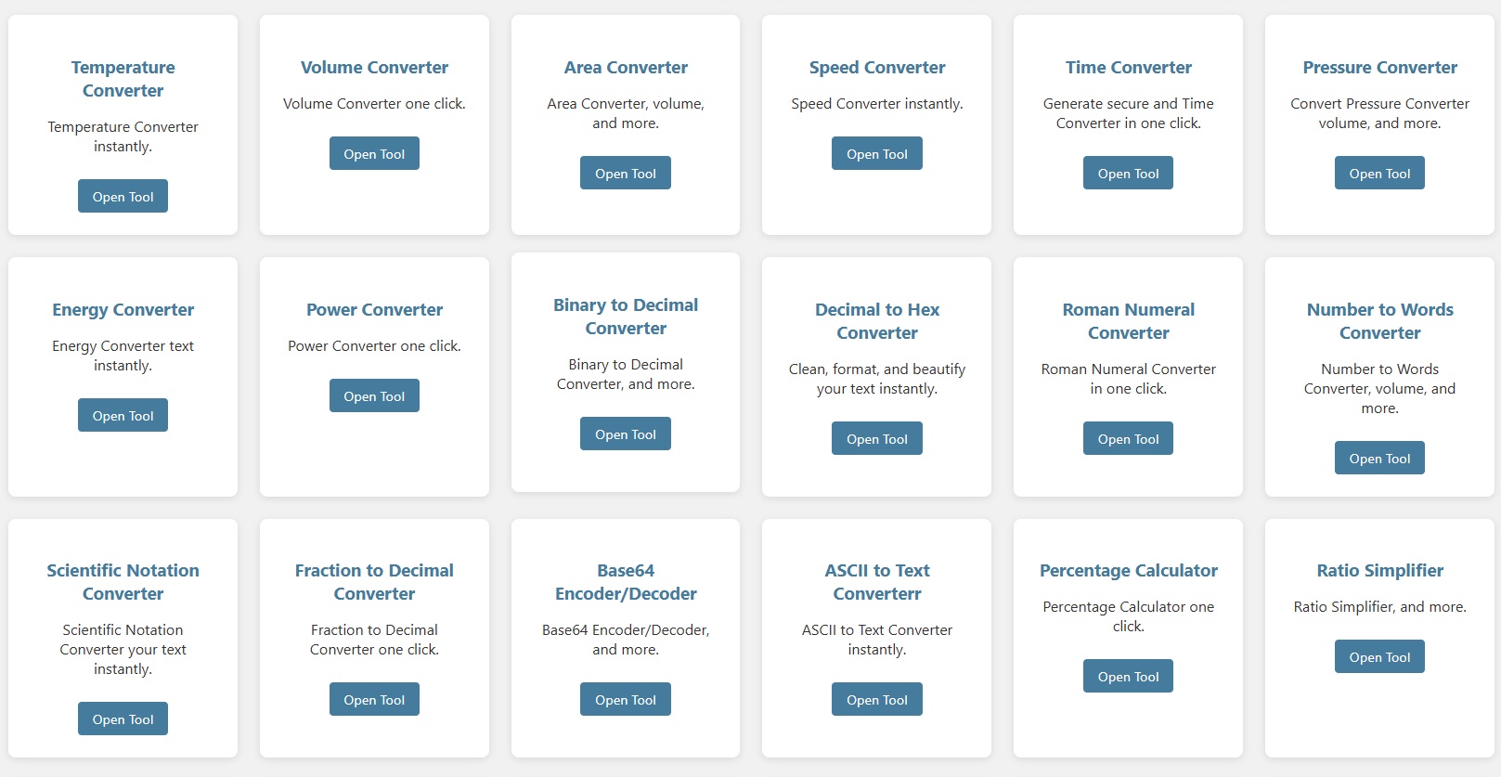
Task: Click Open Tool for Decimal to Hex
Action: point(876,439)
